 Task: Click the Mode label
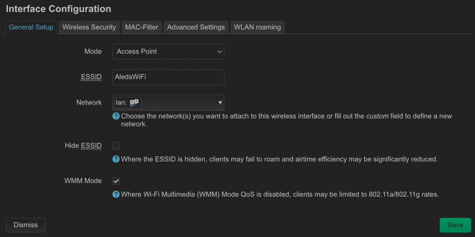pyautogui.click(x=93, y=51)
